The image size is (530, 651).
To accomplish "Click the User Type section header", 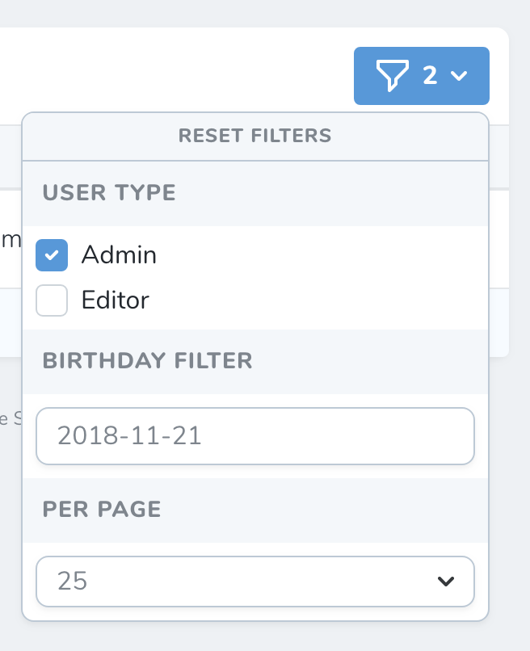I will (108, 193).
